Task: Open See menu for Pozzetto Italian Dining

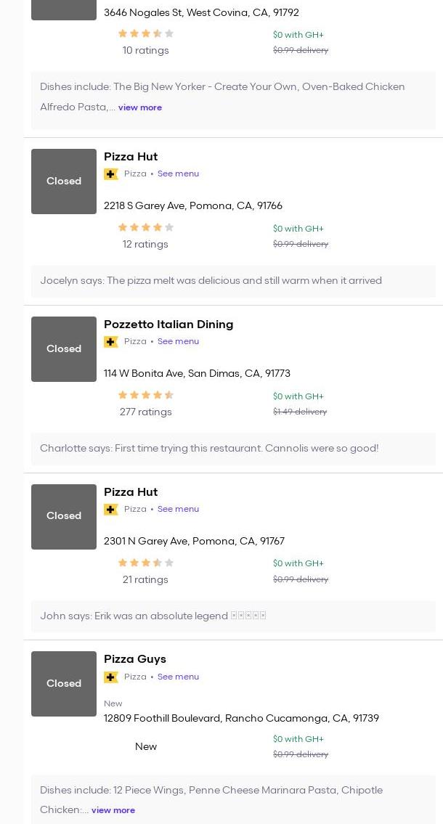Action: click(x=178, y=341)
